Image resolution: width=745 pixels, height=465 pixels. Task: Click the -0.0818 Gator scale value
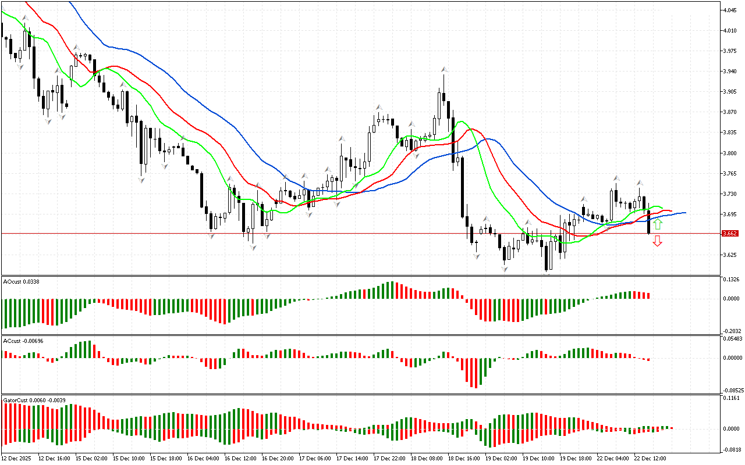(731, 450)
